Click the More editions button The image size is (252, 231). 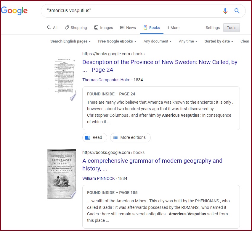pos(130,138)
